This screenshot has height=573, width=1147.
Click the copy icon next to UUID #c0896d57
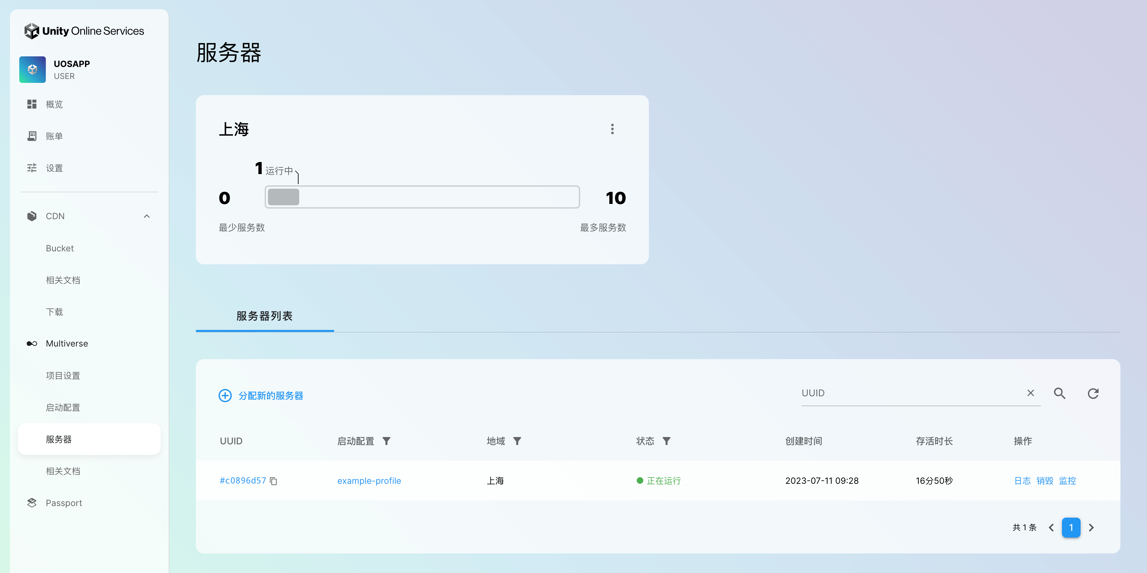[x=273, y=481]
